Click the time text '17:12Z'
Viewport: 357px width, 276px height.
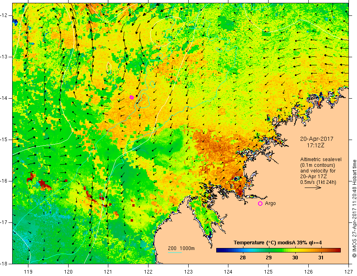316,145
